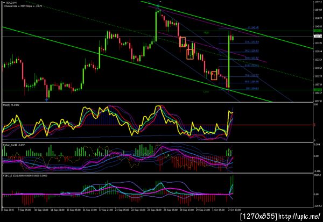Select the green High label on the chart

click(206, 33)
